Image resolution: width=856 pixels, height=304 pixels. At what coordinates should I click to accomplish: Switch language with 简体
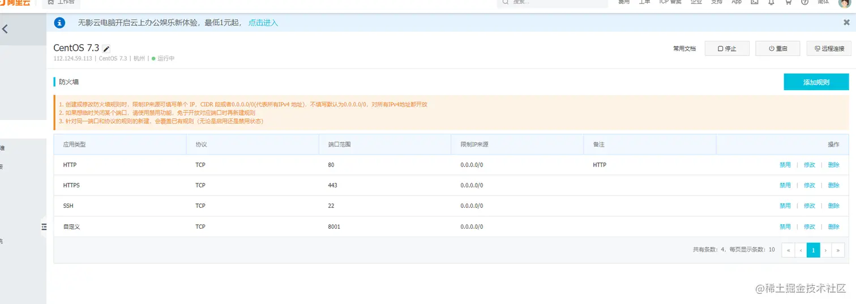(x=824, y=2)
